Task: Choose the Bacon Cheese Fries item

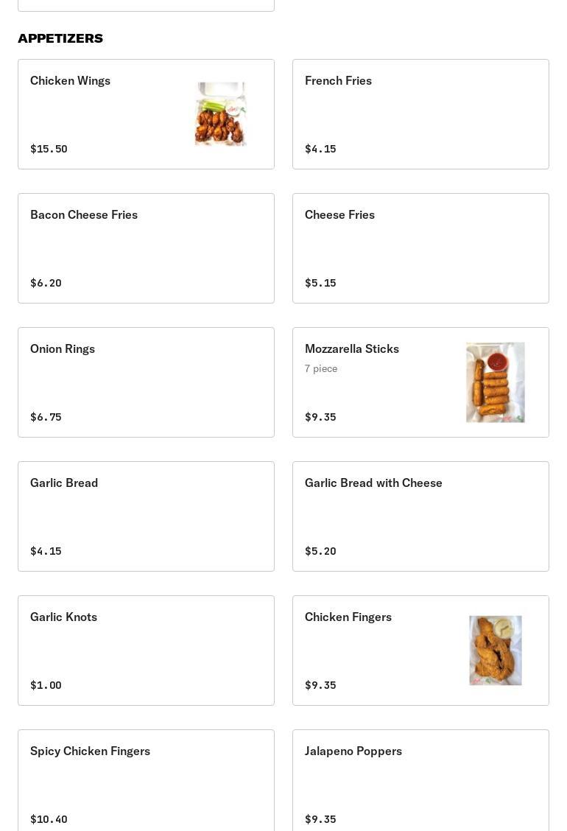Action: [x=146, y=248]
